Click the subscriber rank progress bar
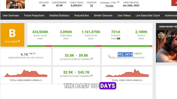Viewport: 177px width, 99px height. [66, 46]
